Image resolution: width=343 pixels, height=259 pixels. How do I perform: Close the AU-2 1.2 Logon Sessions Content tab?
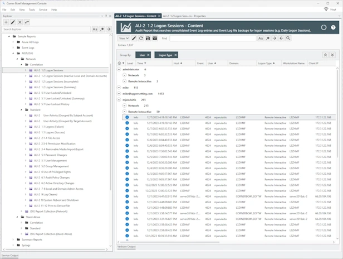[159, 16]
